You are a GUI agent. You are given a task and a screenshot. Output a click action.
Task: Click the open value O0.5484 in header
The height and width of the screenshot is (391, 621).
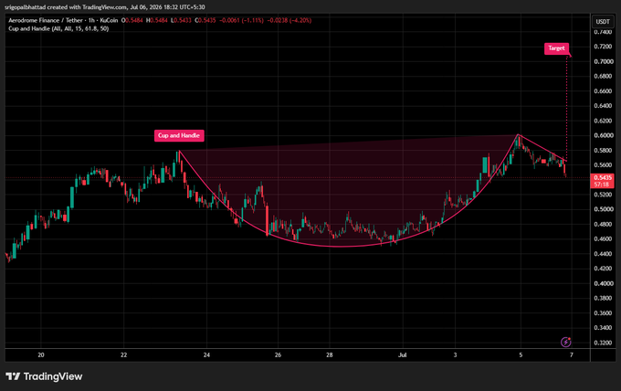pyautogui.click(x=132, y=20)
